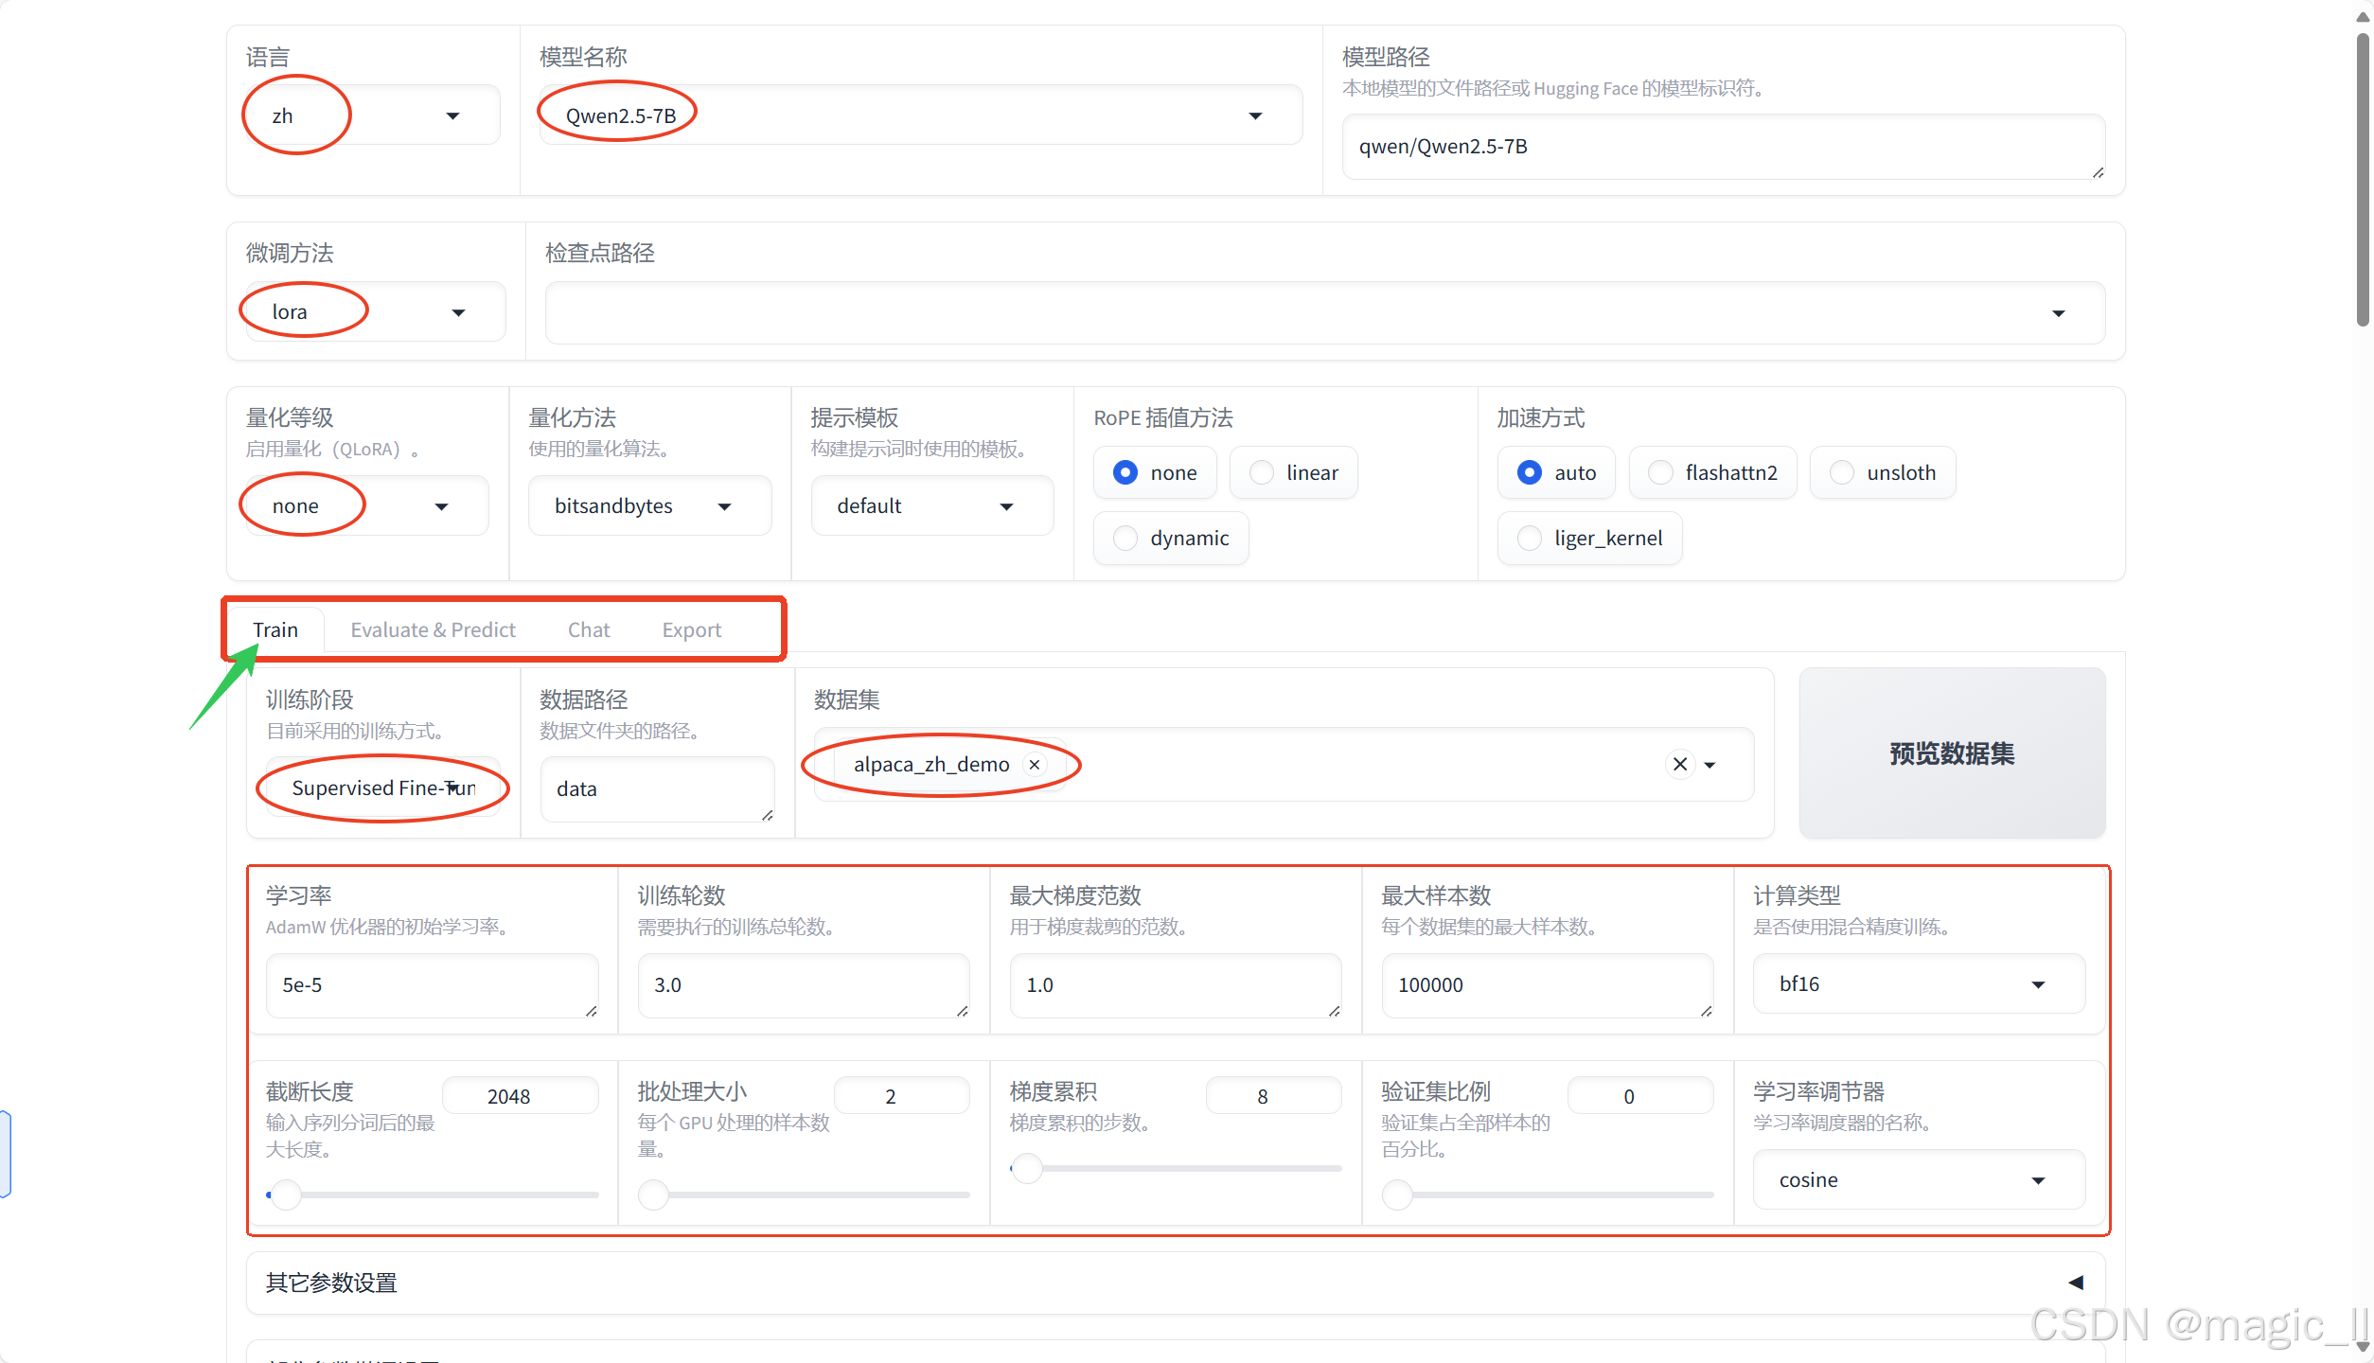Open the 模型名称 model name dropdown
Image resolution: width=2374 pixels, height=1363 pixels.
920,115
